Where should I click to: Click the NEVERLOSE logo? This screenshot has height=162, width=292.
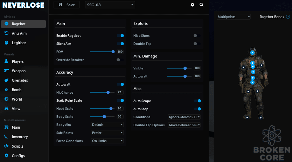23,5
